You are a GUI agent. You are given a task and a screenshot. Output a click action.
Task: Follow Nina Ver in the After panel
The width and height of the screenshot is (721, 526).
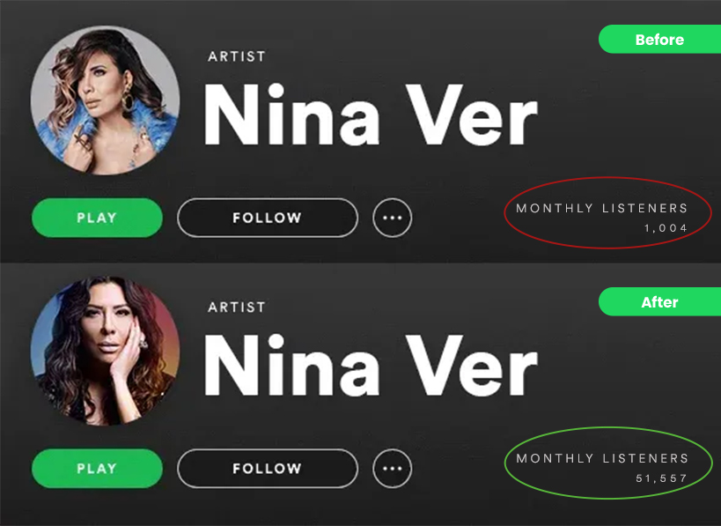tap(268, 469)
